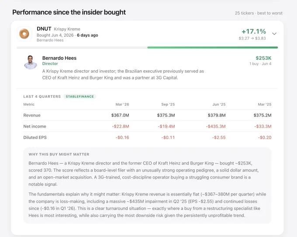Click the Krispy Kreme donut logo icon
The width and height of the screenshot is (297, 237).
click(x=24, y=34)
